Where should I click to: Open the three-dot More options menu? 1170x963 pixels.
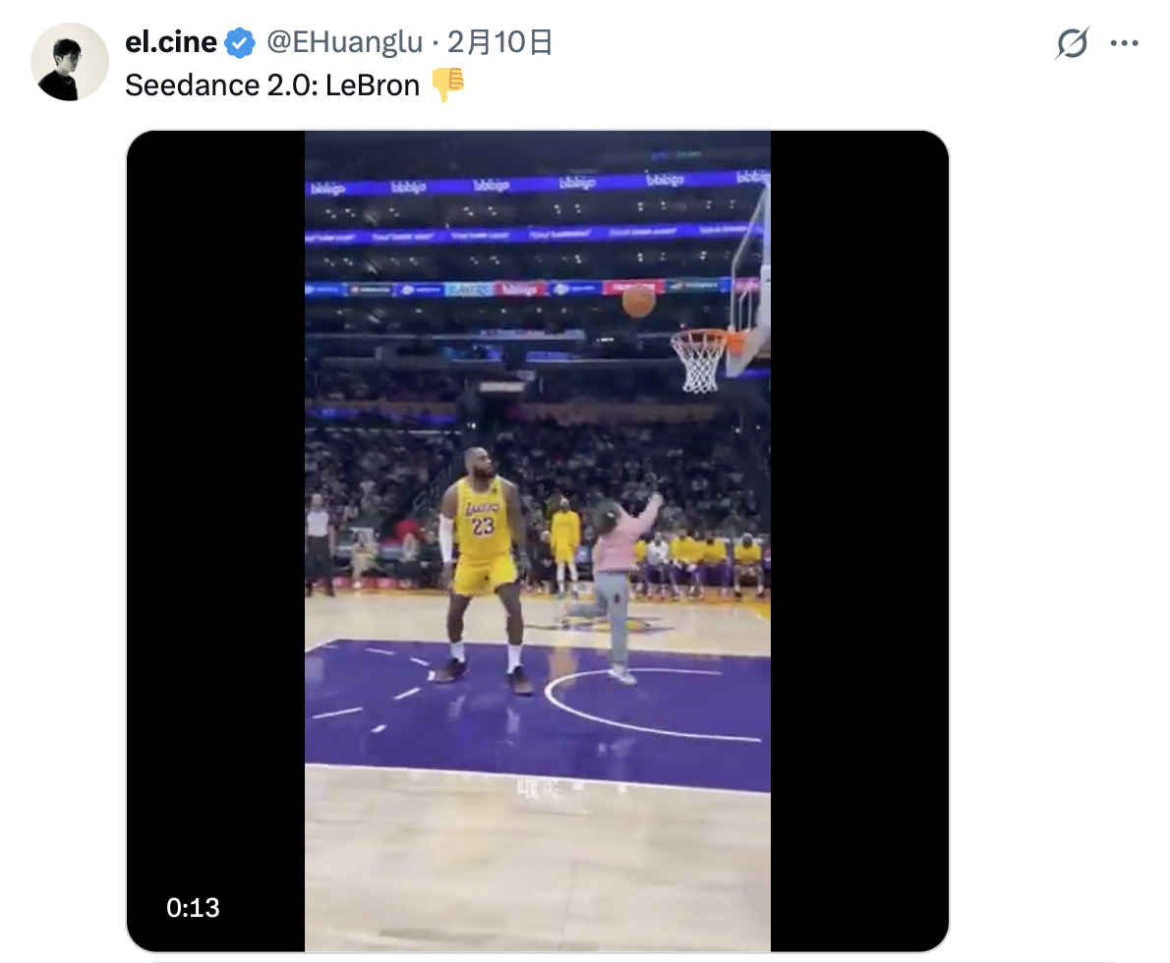pos(1124,43)
